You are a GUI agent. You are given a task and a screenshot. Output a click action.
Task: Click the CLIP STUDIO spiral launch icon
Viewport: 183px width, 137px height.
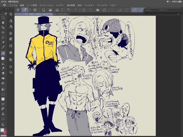click(35, 10)
